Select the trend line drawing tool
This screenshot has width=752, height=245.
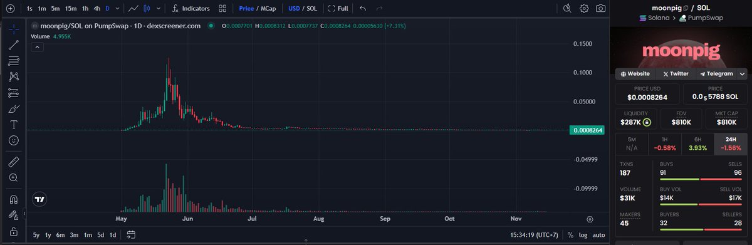13,45
